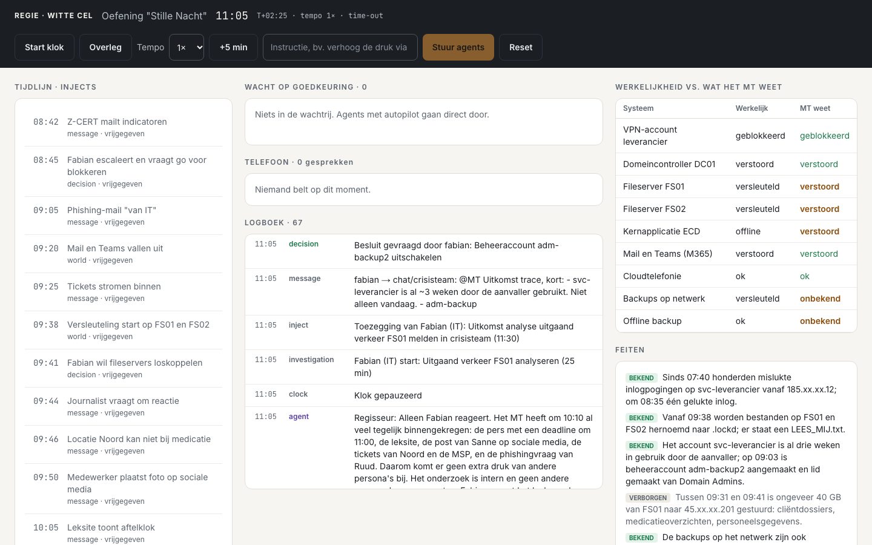Click 'onbekend' in Backups op netwerk row

coord(820,299)
